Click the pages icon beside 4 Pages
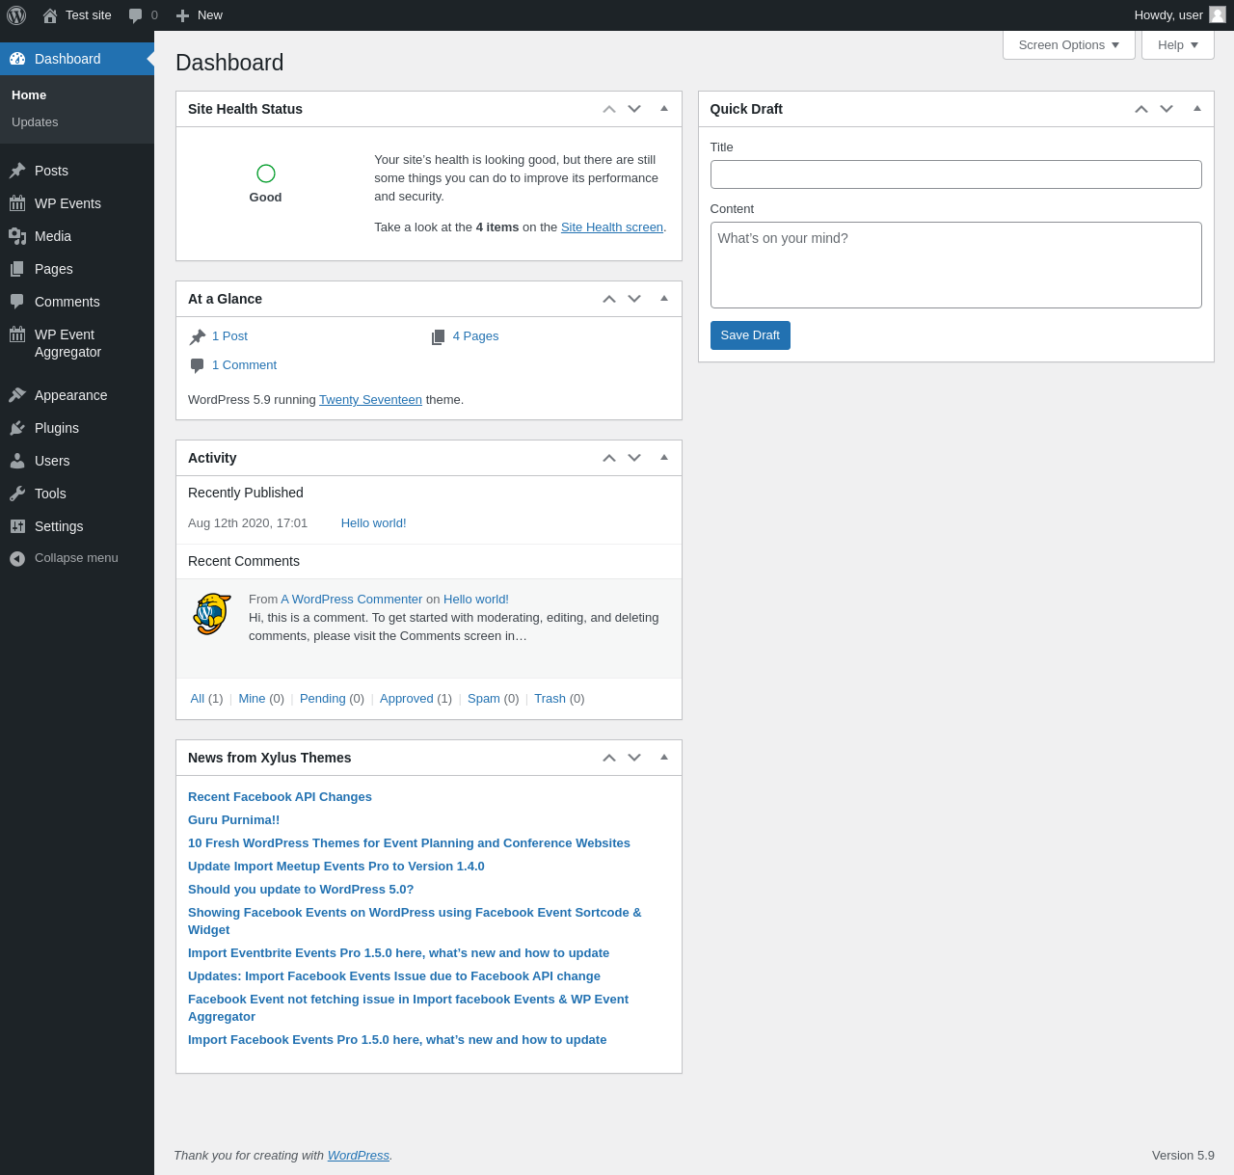The image size is (1234, 1175). point(439,336)
